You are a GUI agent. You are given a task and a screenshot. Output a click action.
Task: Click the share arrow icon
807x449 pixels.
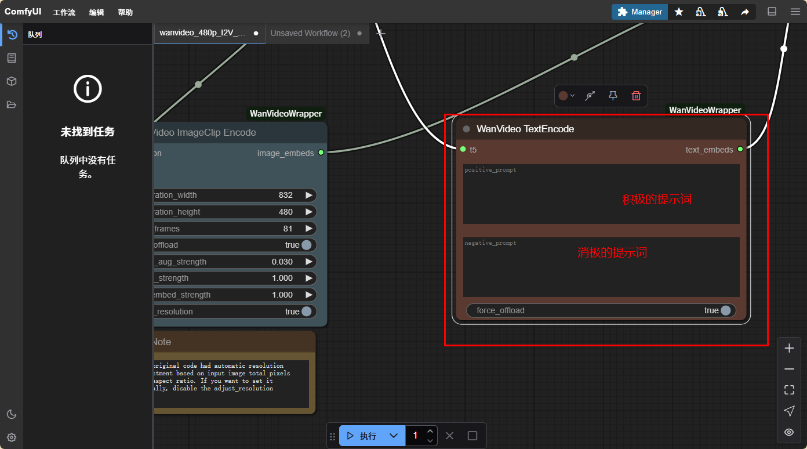[x=744, y=12]
